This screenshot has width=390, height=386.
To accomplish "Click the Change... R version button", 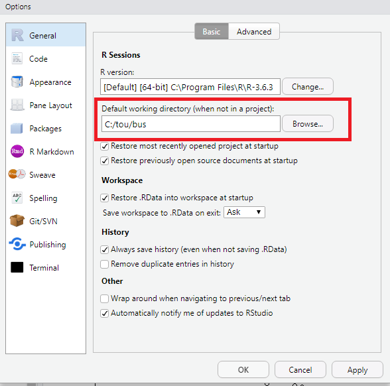I will (308, 86).
